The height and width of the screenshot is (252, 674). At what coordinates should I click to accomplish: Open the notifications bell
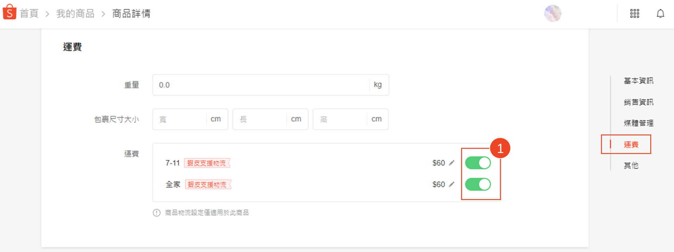[660, 13]
